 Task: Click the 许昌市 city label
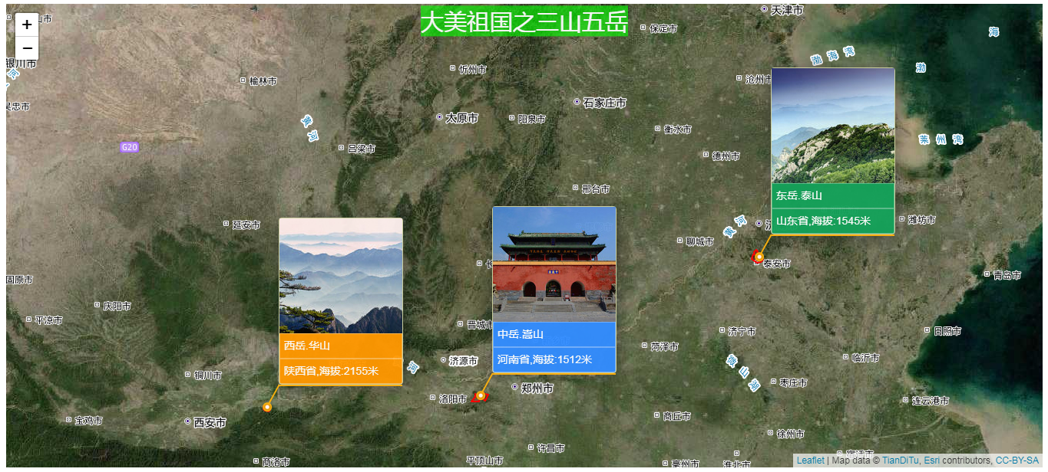click(550, 447)
